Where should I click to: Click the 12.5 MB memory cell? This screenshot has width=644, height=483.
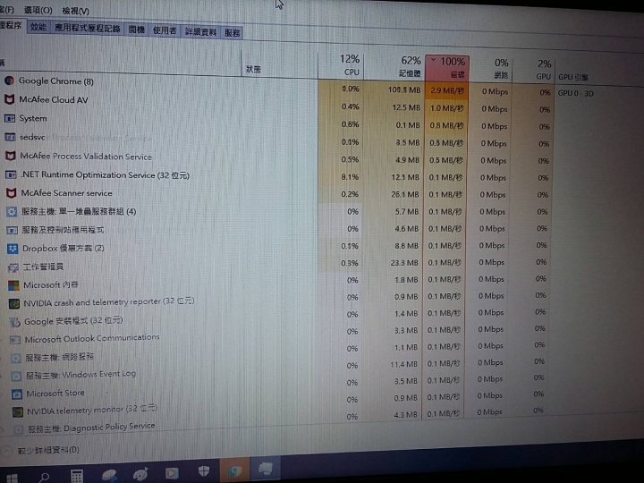pos(394,107)
